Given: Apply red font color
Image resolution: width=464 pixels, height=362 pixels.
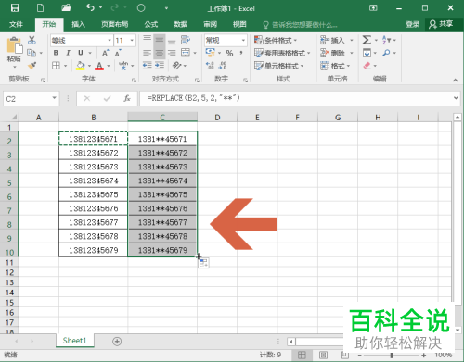Looking at the screenshot, I should (99, 66).
